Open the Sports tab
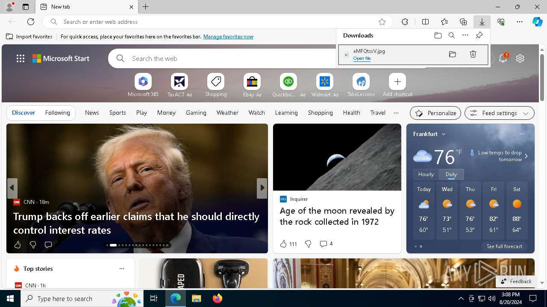Screen dimensions: 547x307 click(118, 113)
